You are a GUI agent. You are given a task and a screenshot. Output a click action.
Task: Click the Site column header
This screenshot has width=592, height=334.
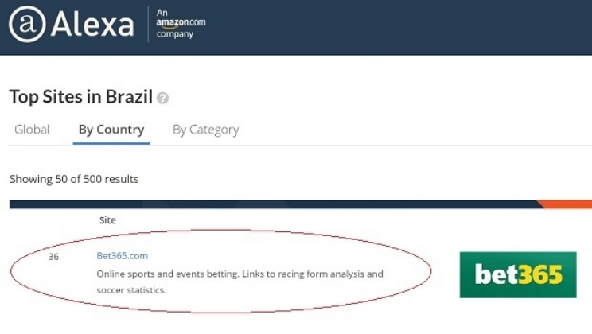(x=107, y=220)
